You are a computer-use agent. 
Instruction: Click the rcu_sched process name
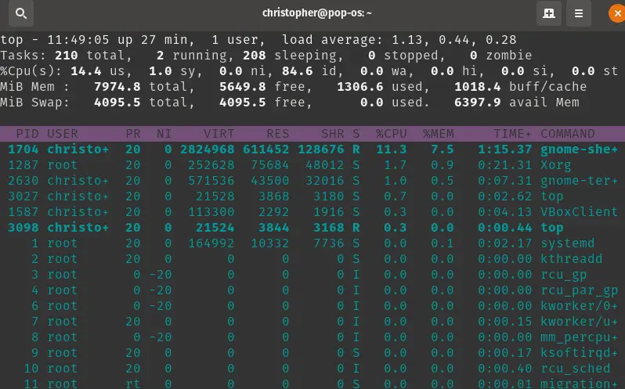click(x=575, y=369)
